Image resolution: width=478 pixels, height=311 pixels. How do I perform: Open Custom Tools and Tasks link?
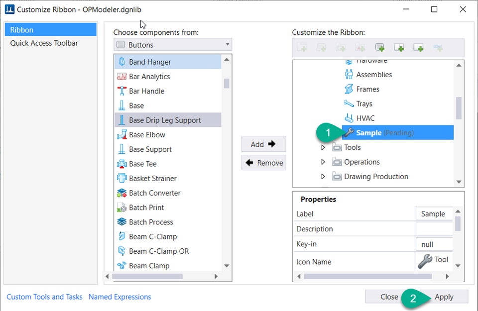44,297
